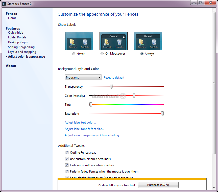Click the Transparency slider handle

(x=111, y=86)
